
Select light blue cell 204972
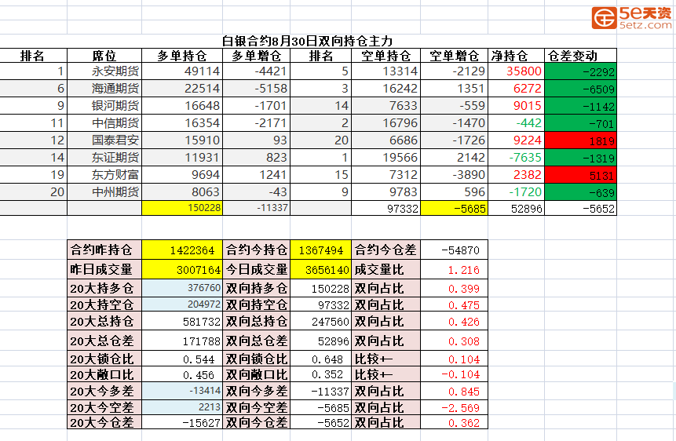pos(182,304)
